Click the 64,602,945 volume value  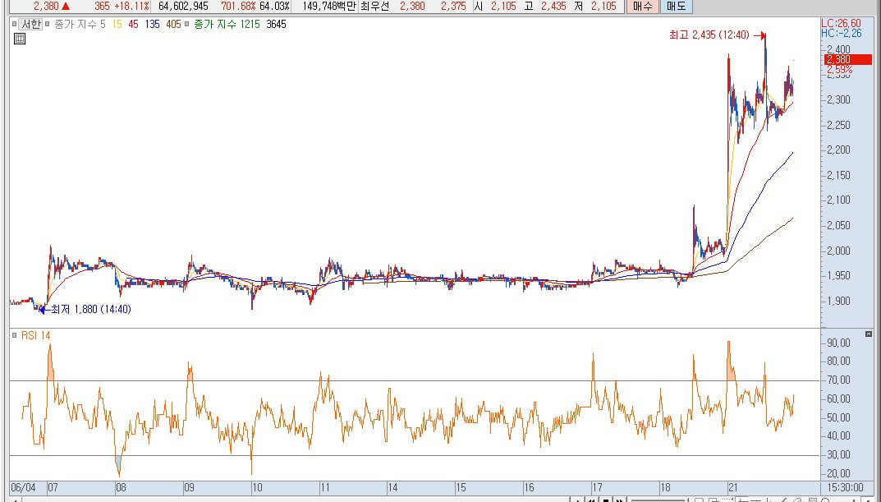(183, 7)
